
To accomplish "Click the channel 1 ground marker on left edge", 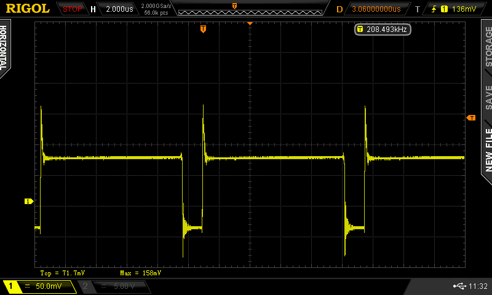I will (28, 201).
